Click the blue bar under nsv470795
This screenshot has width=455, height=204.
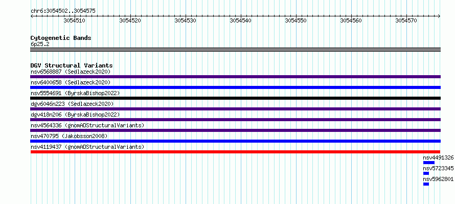click(236, 141)
